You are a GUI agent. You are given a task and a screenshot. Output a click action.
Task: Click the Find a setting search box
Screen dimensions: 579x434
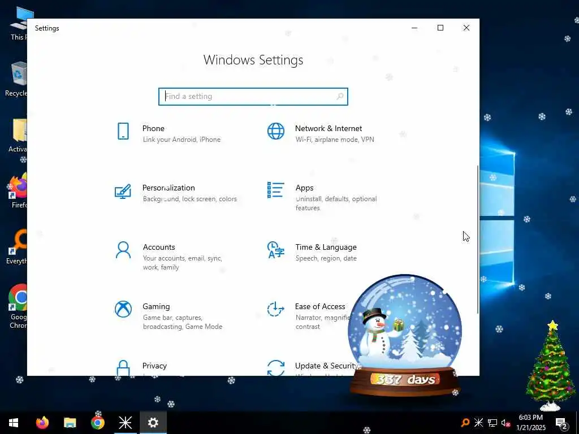click(x=253, y=96)
